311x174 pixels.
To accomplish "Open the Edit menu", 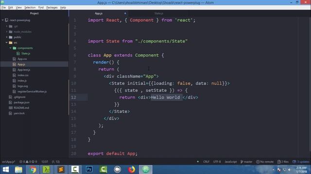I will (11, 8).
